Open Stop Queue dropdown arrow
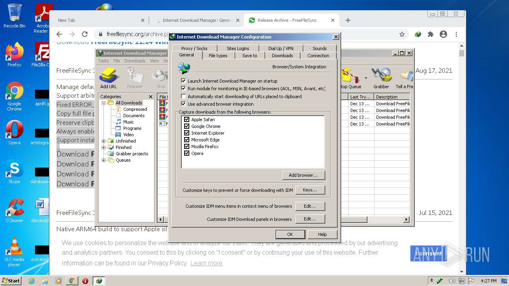The image size is (509, 286). click(366, 78)
